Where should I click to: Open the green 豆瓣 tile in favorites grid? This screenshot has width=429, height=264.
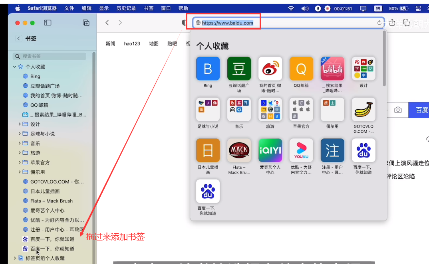[x=239, y=68]
